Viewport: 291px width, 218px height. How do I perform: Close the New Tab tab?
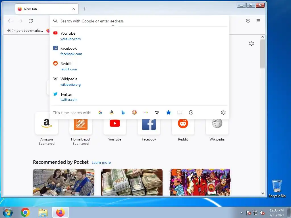click(74, 9)
